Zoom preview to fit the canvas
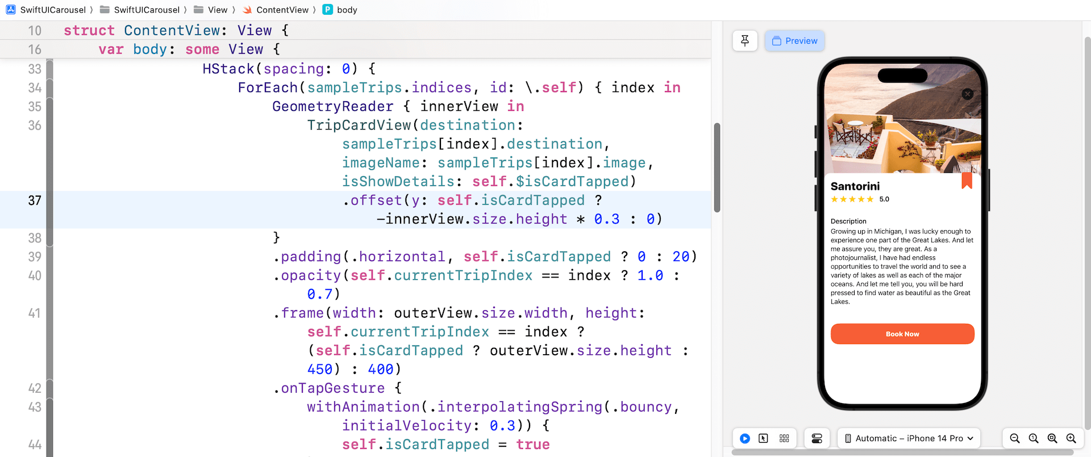 tap(1052, 438)
